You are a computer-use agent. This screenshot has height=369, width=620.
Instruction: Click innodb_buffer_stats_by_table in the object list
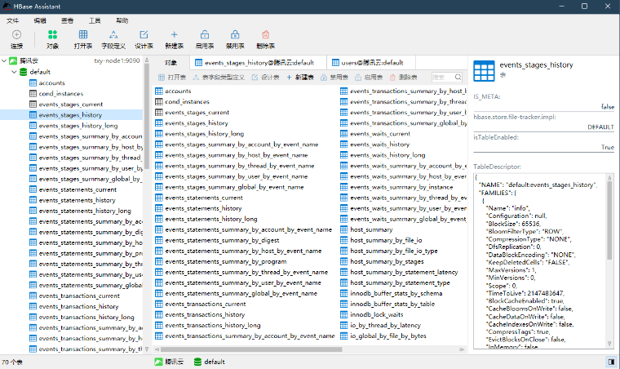[392, 304]
